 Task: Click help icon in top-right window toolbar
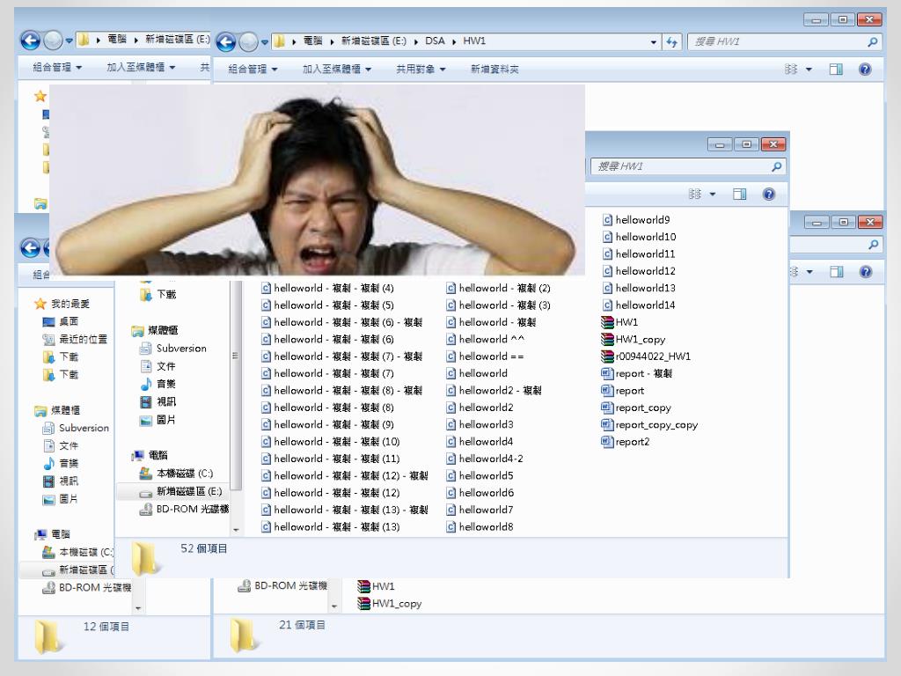click(865, 70)
